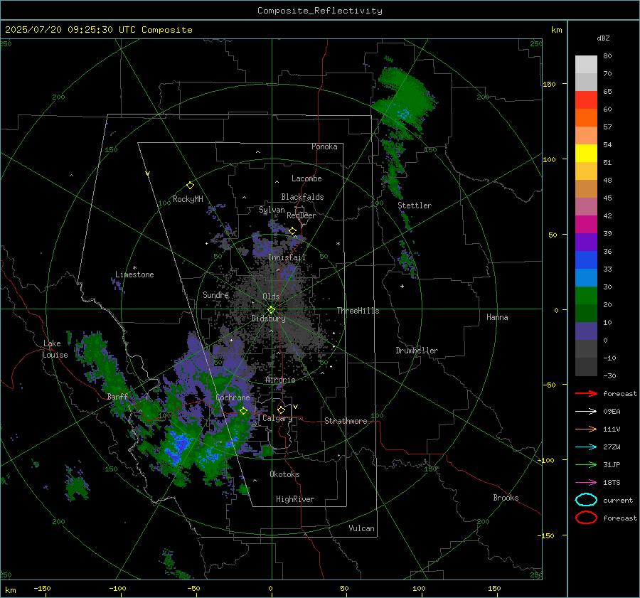The height and width of the screenshot is (598, 640).
Task: Click the Blackfalds label on map
Action: (302, 197)
